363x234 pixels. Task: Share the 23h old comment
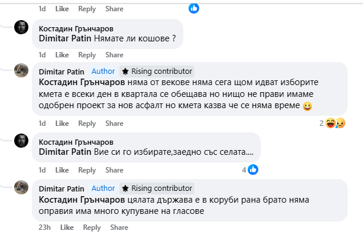point(119,227)
